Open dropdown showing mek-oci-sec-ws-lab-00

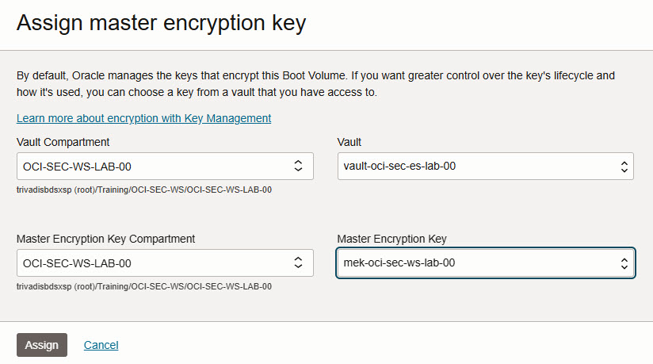(486, 263)
